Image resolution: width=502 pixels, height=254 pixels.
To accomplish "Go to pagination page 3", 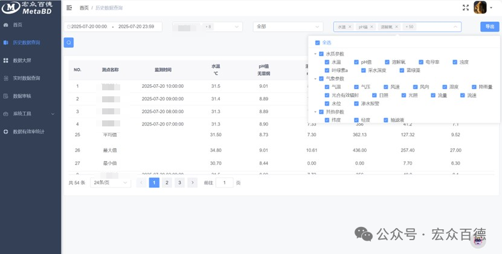I will [x=179, y=182].
